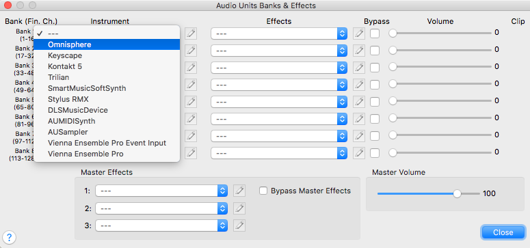This screenshot has width=530, height=248.
Task: Click the Master Volume slider handle
Action: (457, 193)
